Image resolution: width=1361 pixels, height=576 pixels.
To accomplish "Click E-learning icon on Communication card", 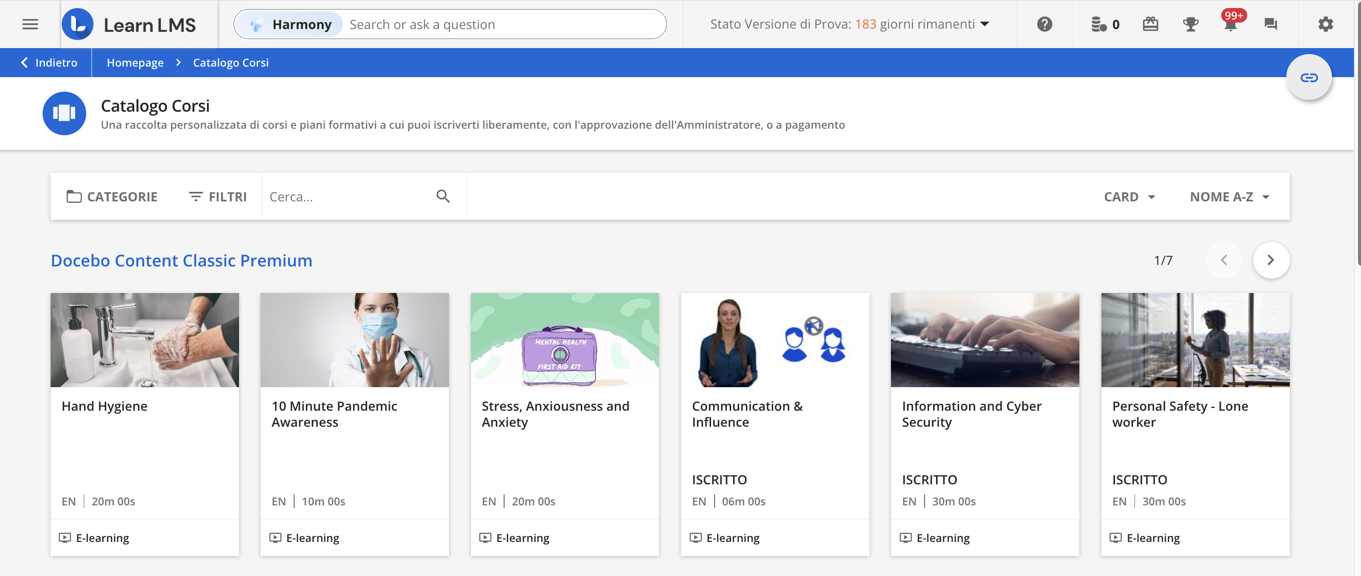I will coord(696,537).
